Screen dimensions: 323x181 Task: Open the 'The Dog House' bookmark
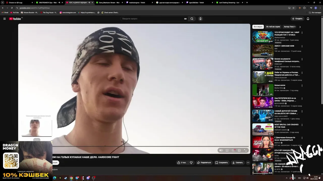click(48, 12)
